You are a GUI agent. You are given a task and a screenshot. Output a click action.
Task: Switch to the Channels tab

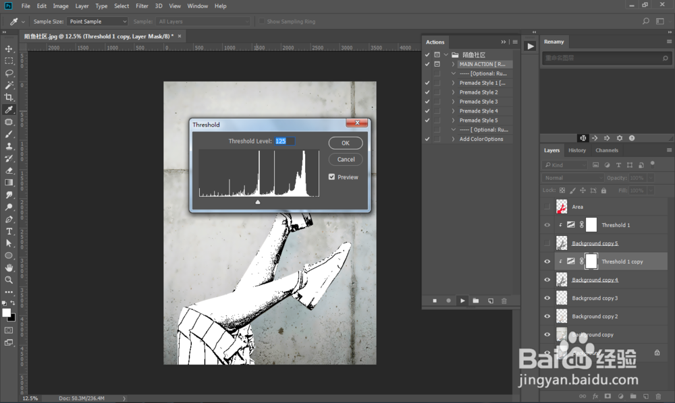click(x=607, y=150)
